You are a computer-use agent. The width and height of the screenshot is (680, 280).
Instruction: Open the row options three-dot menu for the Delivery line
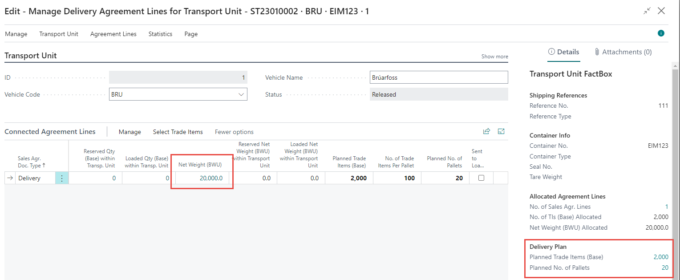point(62,178)
